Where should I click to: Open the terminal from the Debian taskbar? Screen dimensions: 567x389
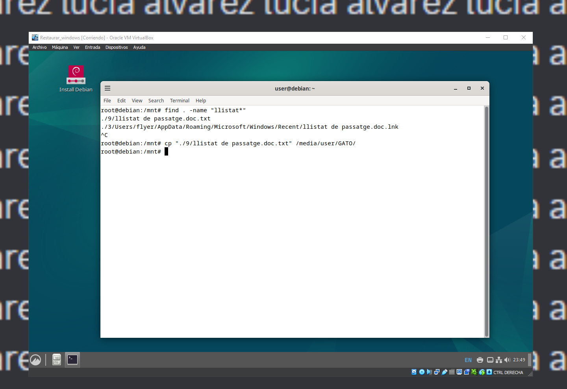(x=72, y=359)
